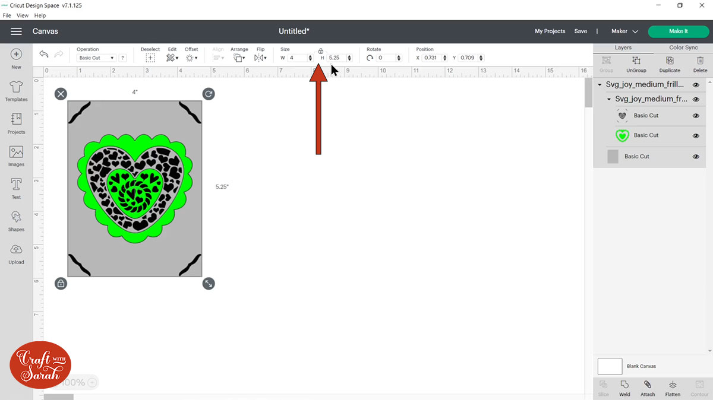Collapse the Svg_joy_medium_frill... top group
Image resolution: width=713 pixels, height=400 pixels.
click(x=600, y=85)
